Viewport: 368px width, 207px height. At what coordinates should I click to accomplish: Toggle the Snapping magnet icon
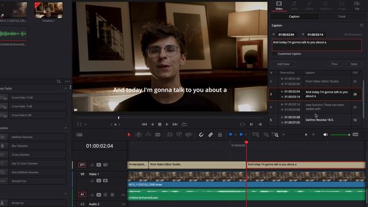coord(201,135)
